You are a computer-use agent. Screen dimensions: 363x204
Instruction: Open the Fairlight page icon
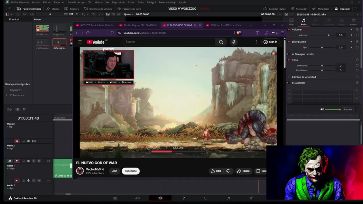click(228, 198)
